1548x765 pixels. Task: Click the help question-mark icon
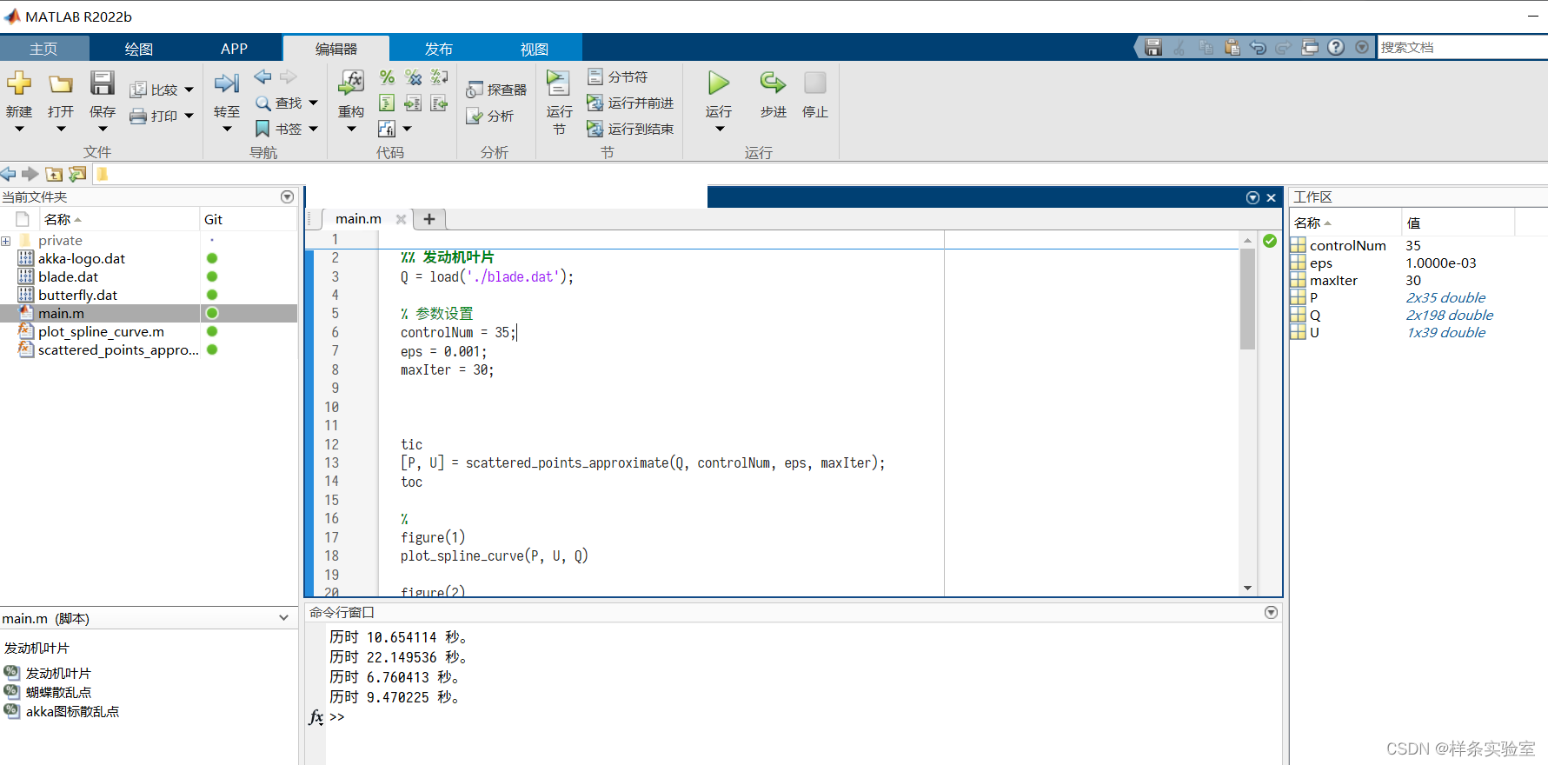1336,48
